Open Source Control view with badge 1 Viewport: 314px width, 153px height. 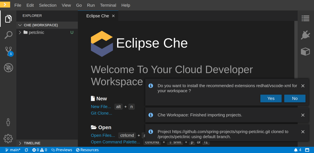pos(9,51)
